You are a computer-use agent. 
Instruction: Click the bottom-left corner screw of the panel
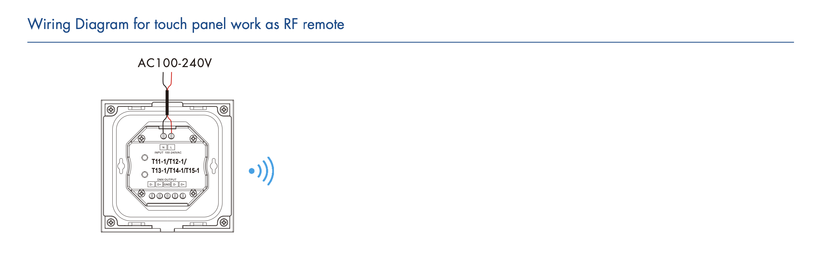tap(111, 222)
